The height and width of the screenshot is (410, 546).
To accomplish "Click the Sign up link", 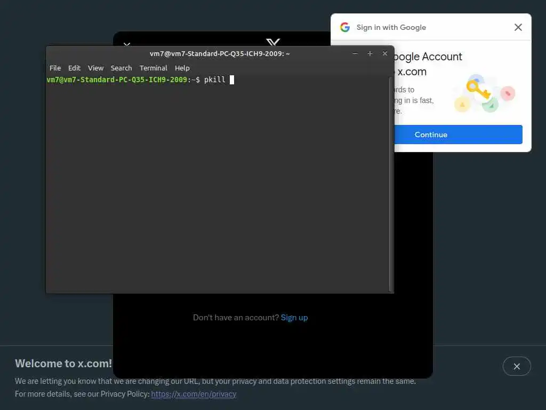I will click(x=294, y=318).
